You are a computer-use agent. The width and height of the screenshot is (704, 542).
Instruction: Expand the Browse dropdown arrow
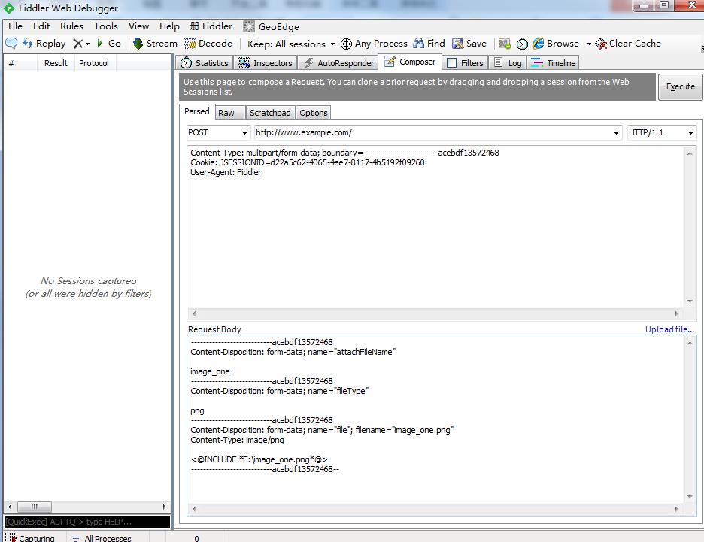click(x=589, y=44)
